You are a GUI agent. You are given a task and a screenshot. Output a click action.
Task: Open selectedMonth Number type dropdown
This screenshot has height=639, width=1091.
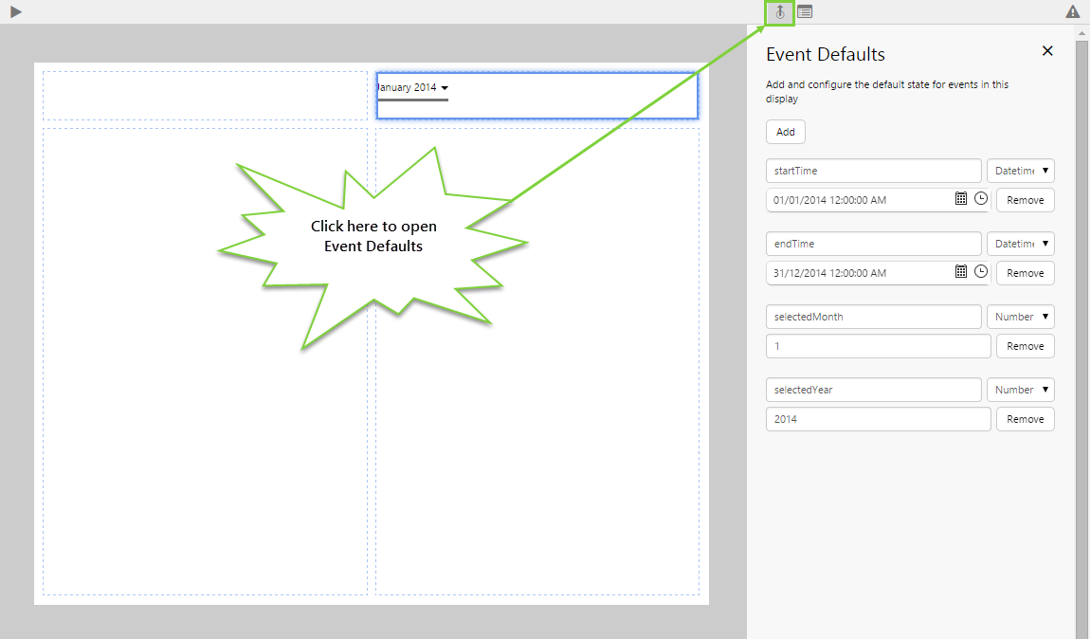[x=1020, y=317]
